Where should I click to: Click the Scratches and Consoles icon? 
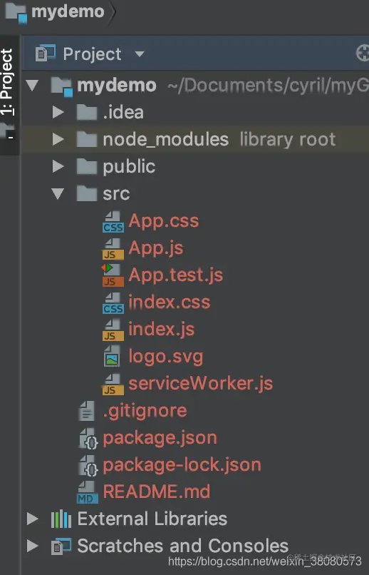[x=61, y=546]
